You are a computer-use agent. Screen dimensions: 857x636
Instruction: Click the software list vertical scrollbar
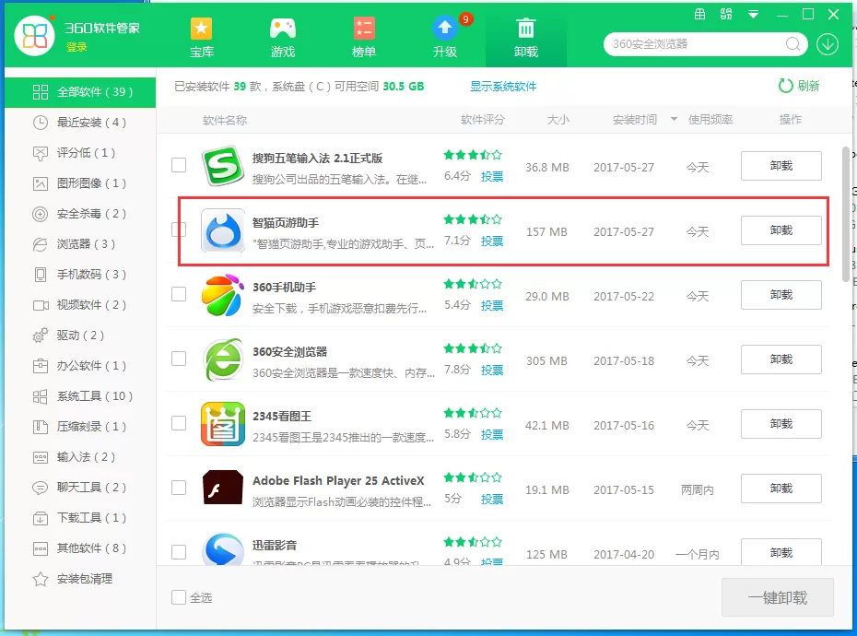tap(846, 214)
